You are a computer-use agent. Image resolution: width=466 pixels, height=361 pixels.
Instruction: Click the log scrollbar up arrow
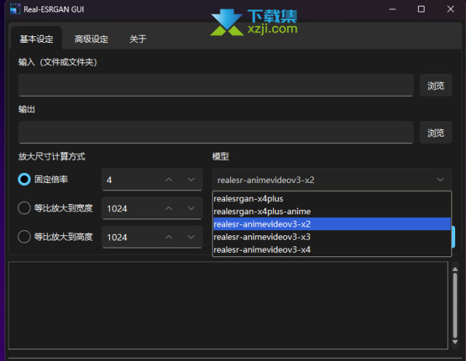click(x=455, y=269)
